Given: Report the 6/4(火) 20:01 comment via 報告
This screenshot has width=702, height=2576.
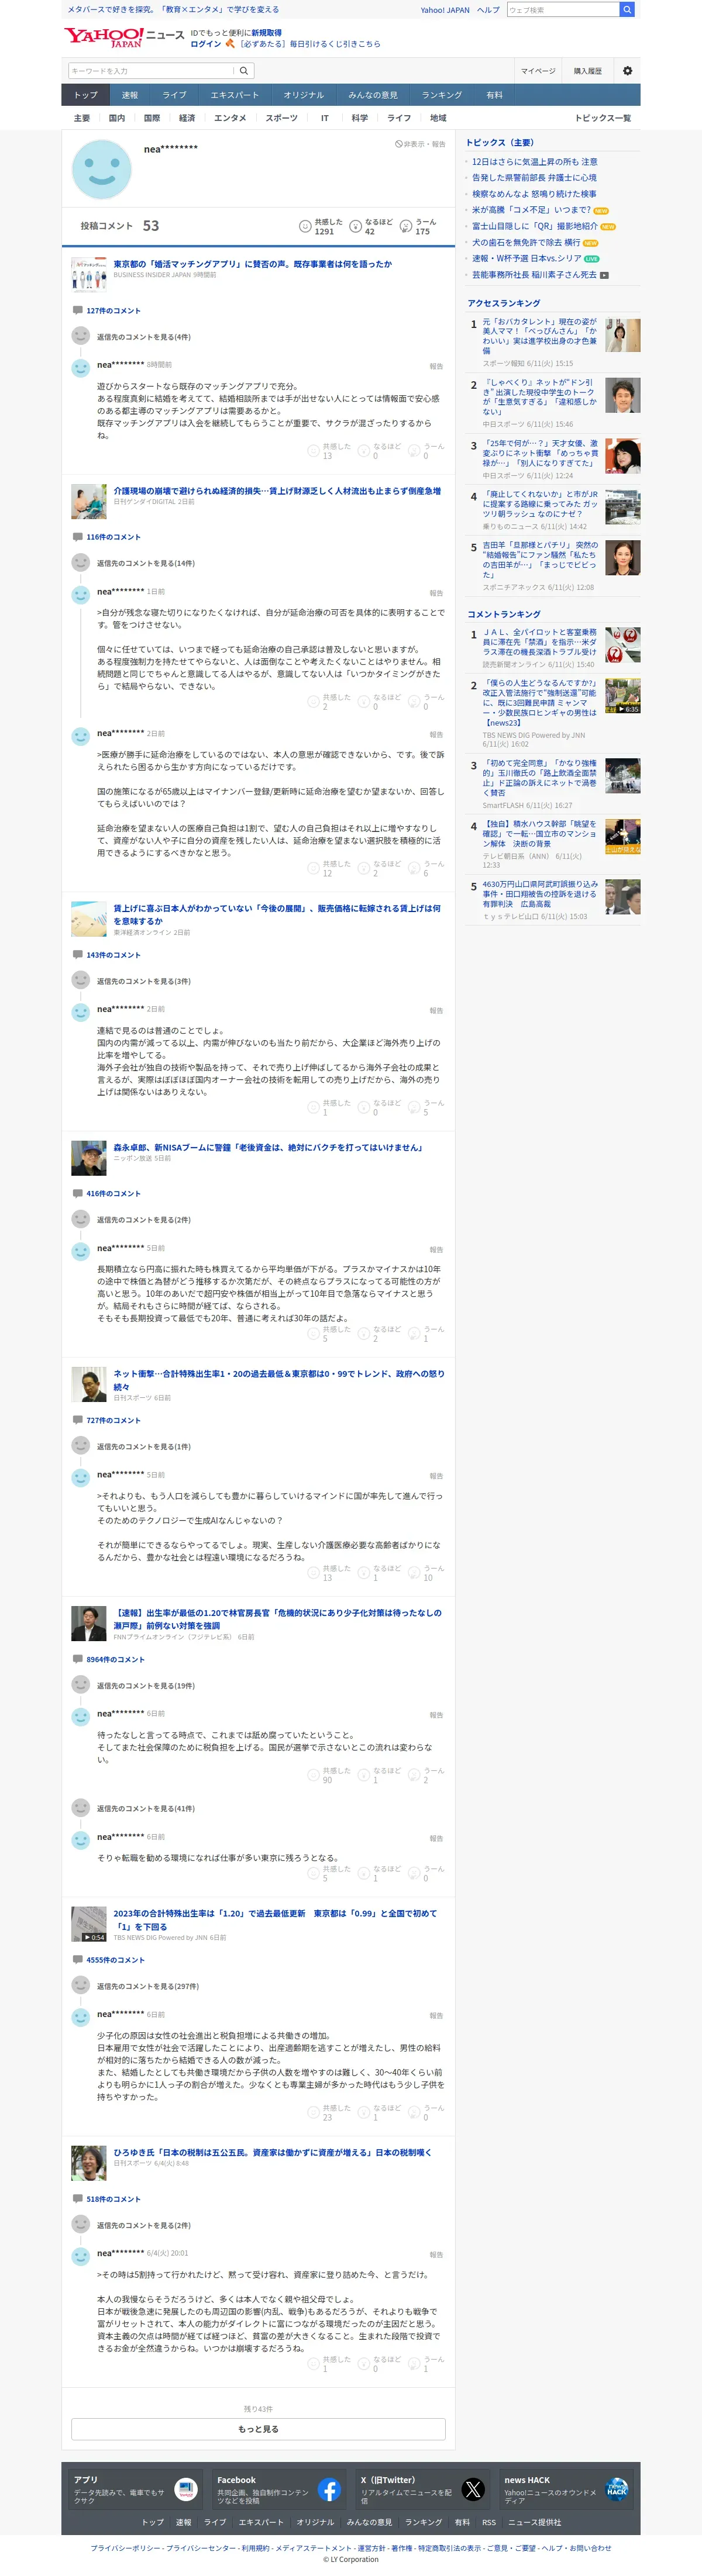Looking at the screenshot, I should (436, 2254).
